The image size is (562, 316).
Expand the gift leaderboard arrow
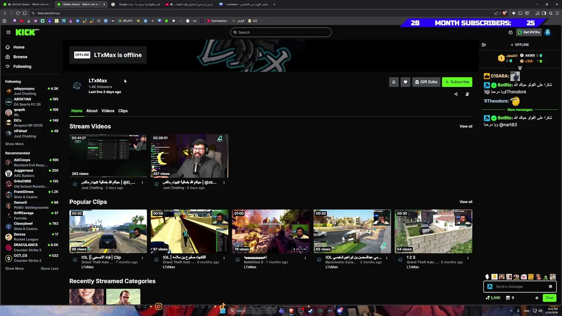coord(520,68)
